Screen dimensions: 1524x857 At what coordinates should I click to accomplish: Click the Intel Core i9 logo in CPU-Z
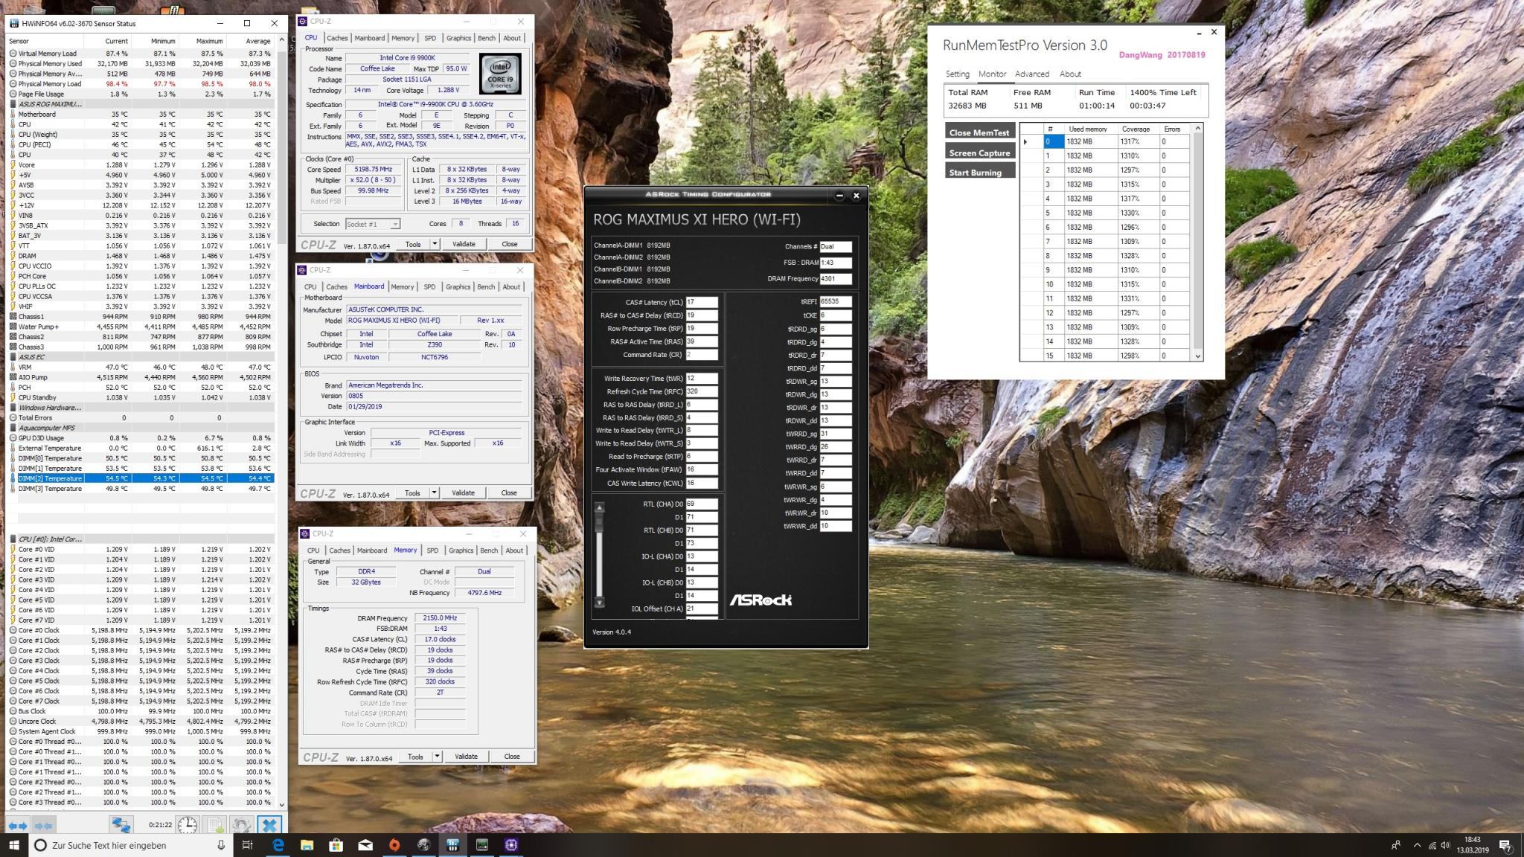point(500,74)
